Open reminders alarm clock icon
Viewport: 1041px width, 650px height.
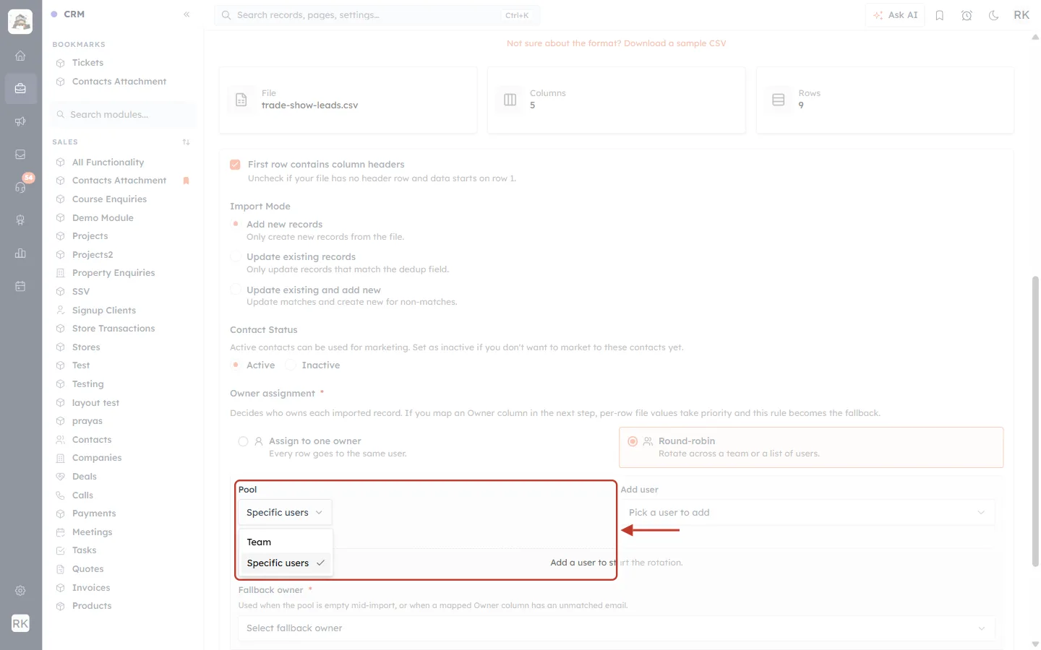coord(967,15)
